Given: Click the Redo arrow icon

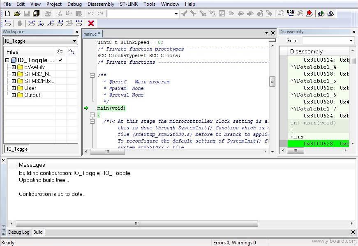Looking at the screenshot, I should pyautogui.click(x=100, y=14).
